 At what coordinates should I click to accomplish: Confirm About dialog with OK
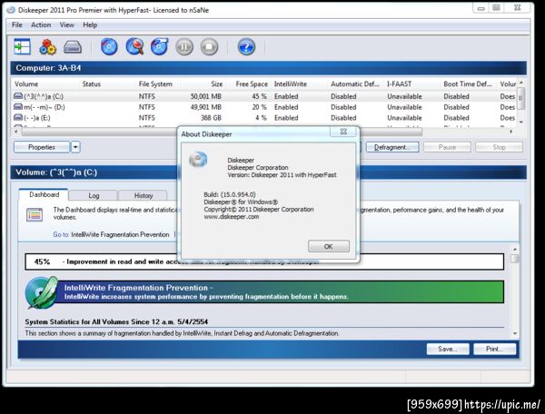329,246
